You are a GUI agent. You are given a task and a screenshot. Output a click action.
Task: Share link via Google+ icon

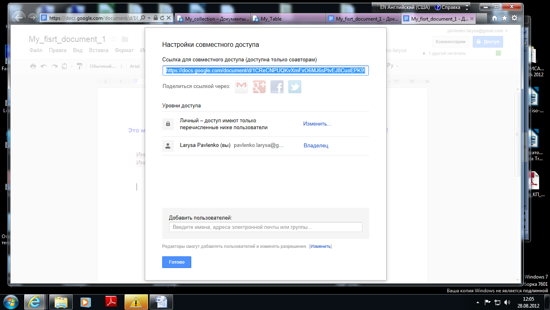(x=259, y=87)
